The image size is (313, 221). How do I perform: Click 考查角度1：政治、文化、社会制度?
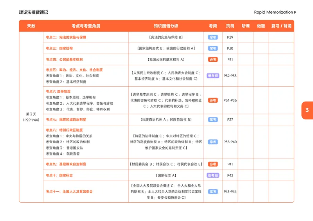point(72,76)
